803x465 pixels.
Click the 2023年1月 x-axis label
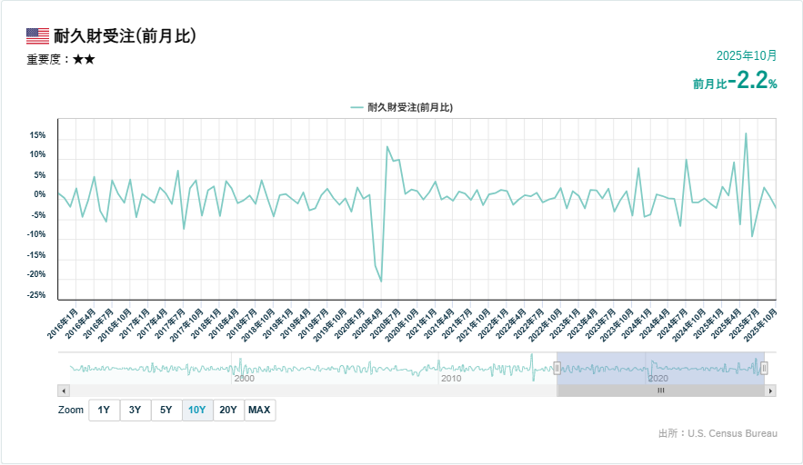pos(566,323)
